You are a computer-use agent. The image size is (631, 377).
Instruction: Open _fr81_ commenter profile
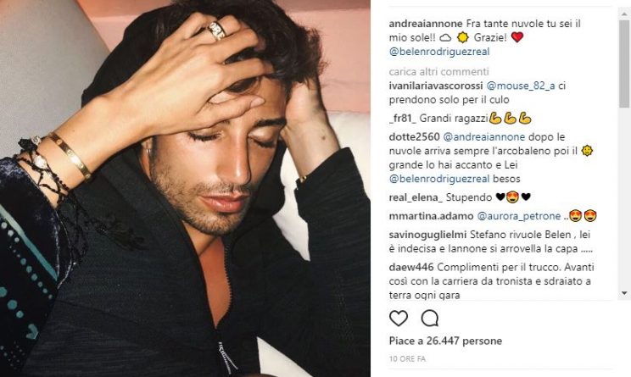click(x=402, y=119)
